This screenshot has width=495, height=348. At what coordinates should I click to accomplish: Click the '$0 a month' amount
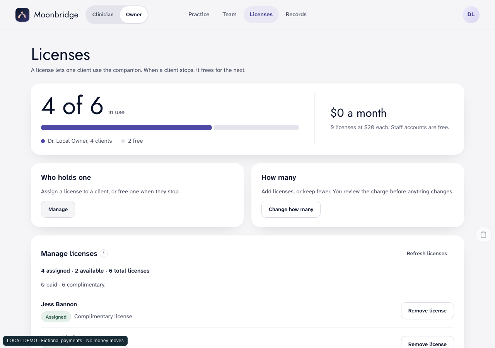click(x=358, y=113)
